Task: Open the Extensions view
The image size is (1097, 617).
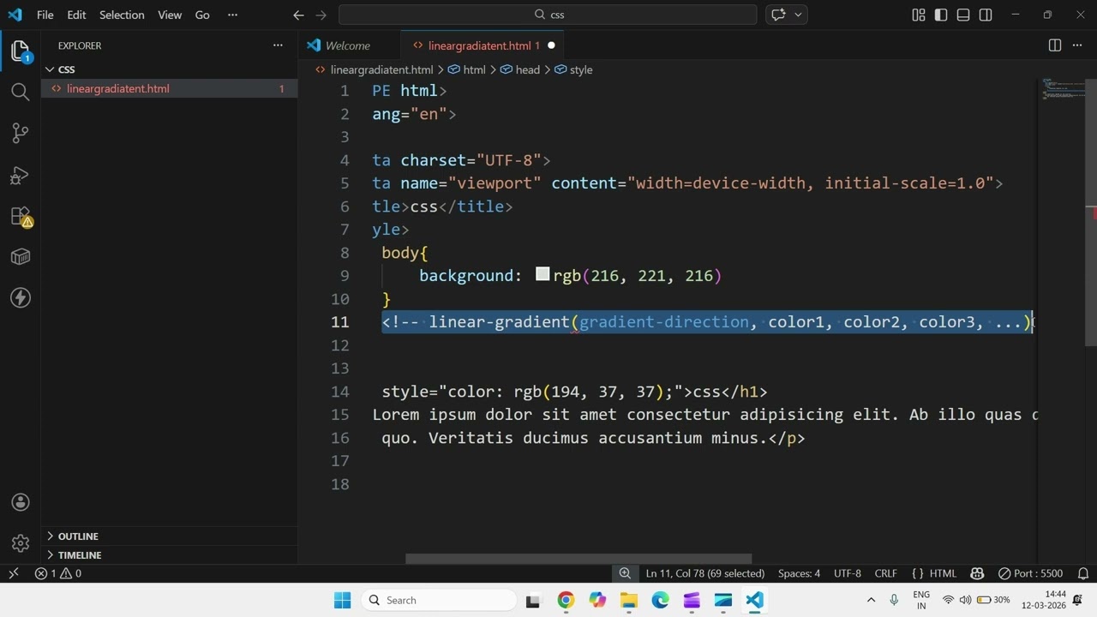Action: click(21, 216)
